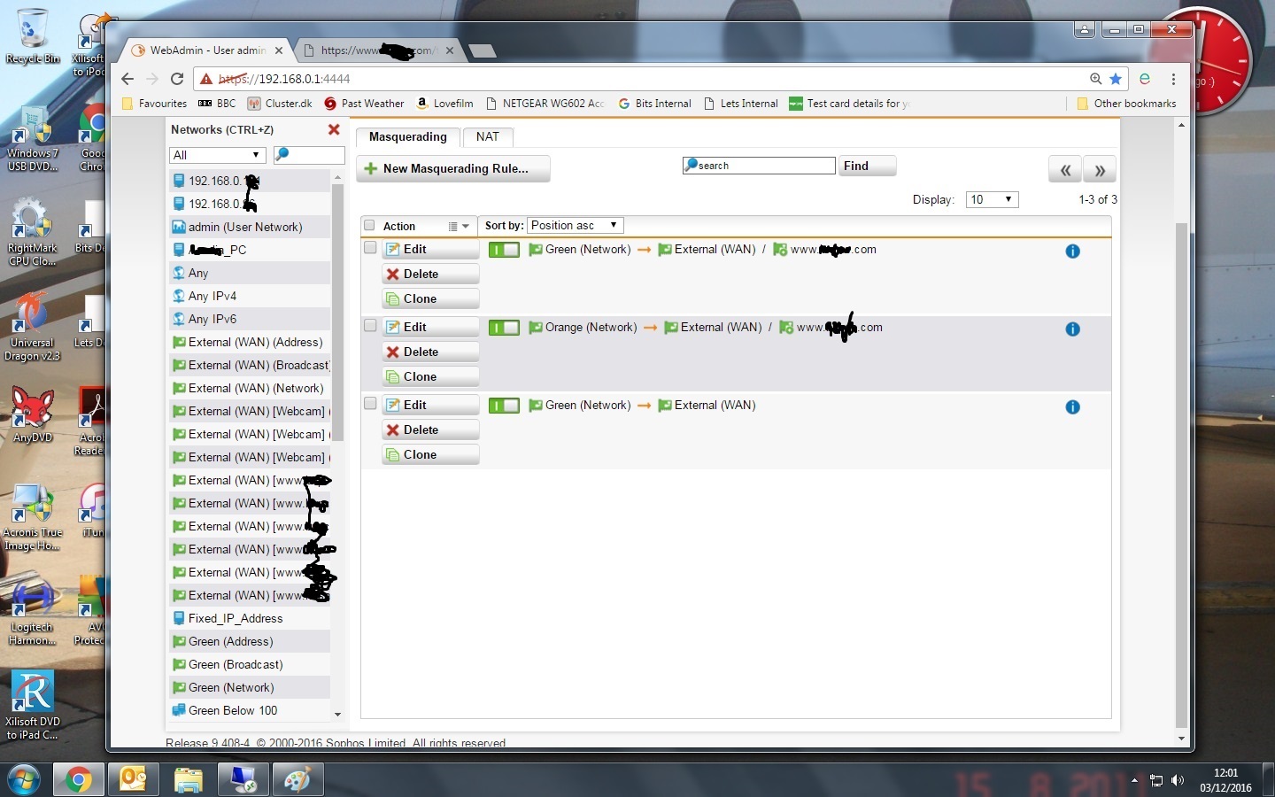The image size is (1275, 797).
Task: Switch to the second https browser tab
Action: click(x=377, y=50)
